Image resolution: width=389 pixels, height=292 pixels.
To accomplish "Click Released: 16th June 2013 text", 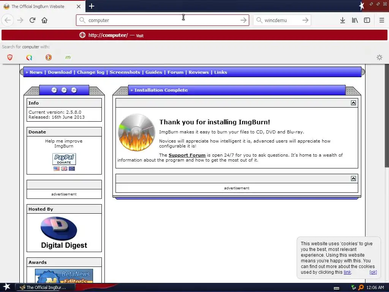I will tap(57, 117).
